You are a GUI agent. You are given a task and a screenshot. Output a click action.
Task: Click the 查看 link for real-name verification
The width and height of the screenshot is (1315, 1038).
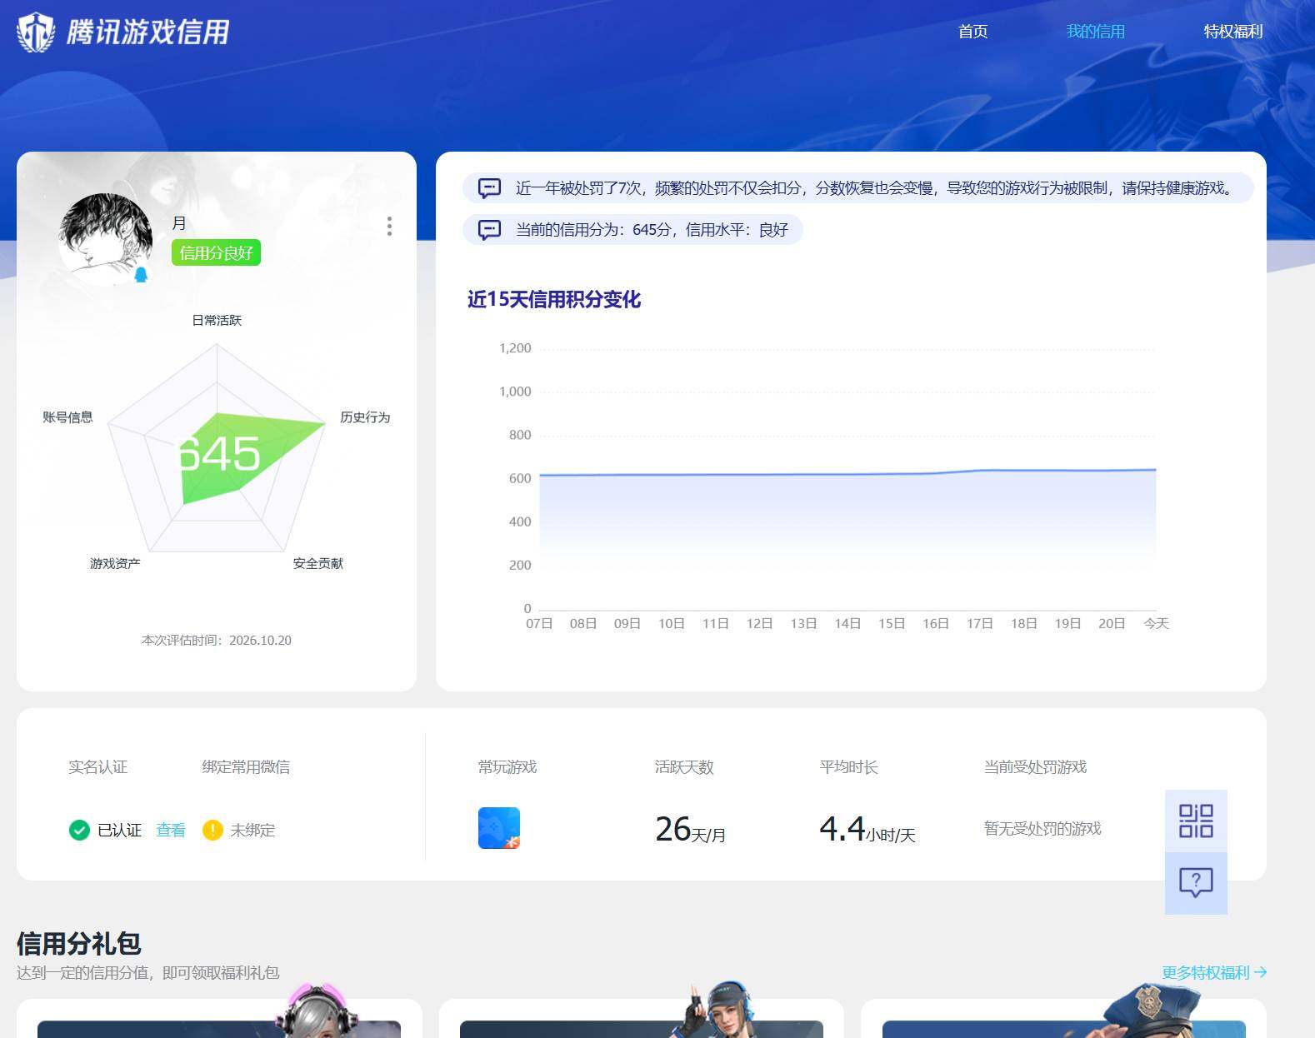pyautogui.click(x=171, y=830)
